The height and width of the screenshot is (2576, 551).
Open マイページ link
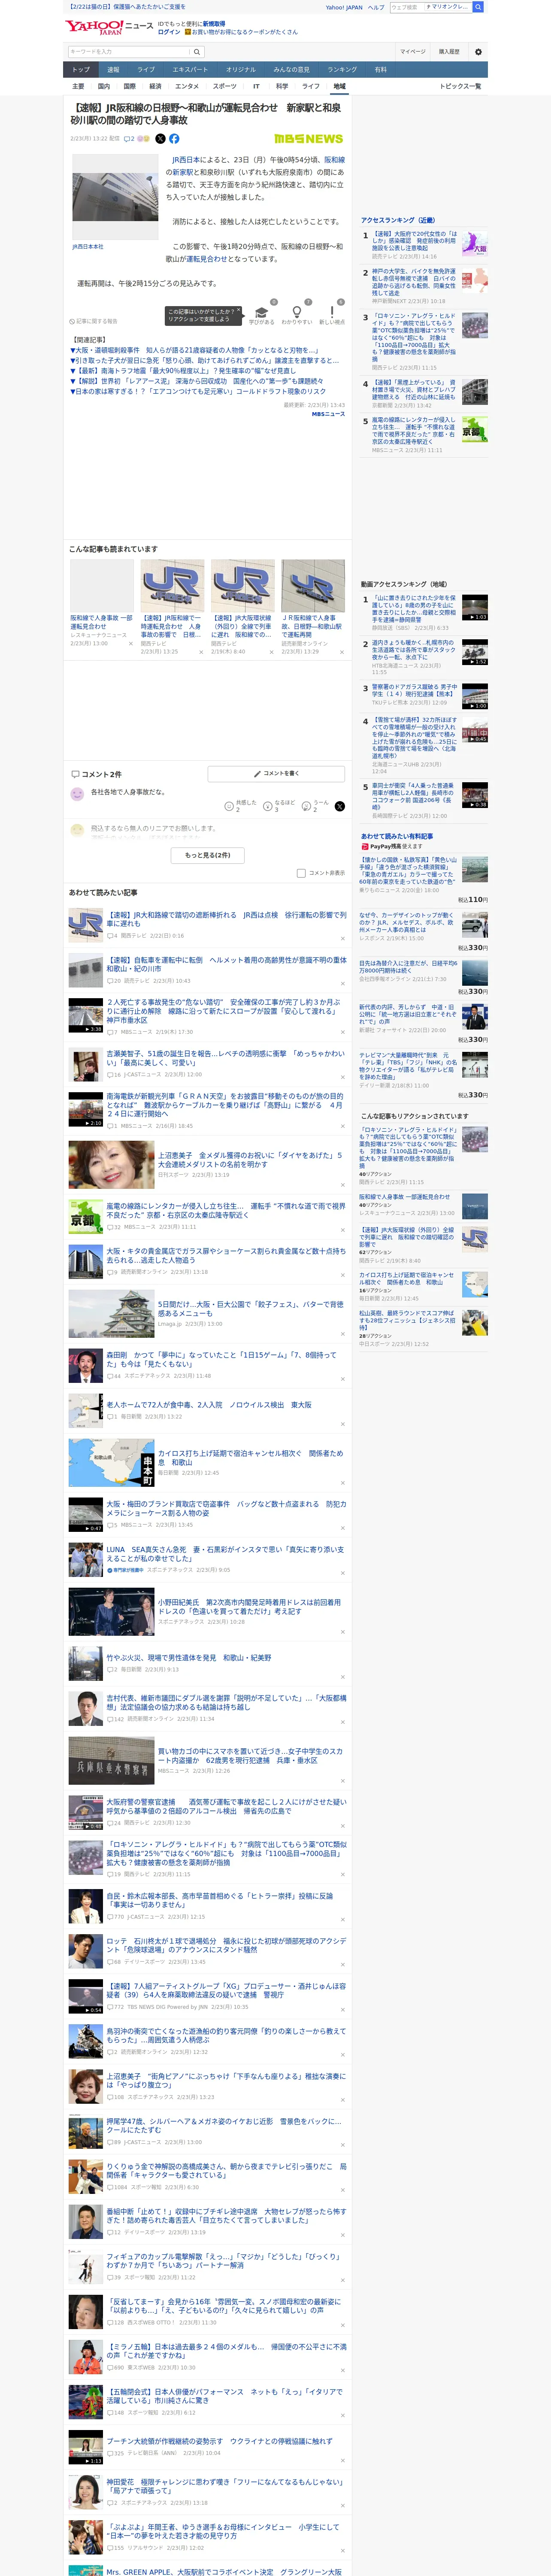[413, 51]
